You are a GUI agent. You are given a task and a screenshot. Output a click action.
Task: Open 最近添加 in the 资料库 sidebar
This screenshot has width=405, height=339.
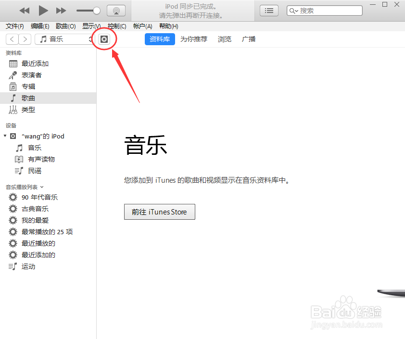[x=35, y=63]
